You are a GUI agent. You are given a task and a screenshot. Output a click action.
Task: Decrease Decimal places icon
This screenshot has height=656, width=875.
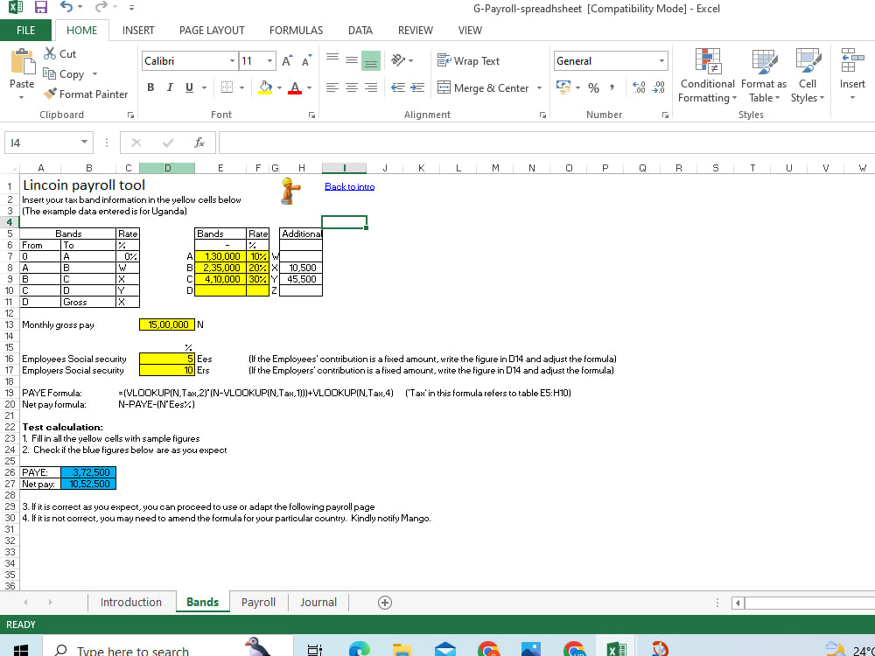tap(659, 87)
